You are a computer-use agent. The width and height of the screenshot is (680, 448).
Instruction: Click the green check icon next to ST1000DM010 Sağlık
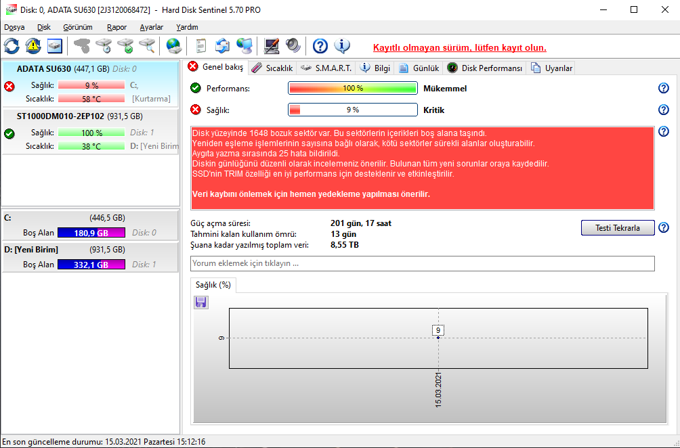[x=9, y=133]
